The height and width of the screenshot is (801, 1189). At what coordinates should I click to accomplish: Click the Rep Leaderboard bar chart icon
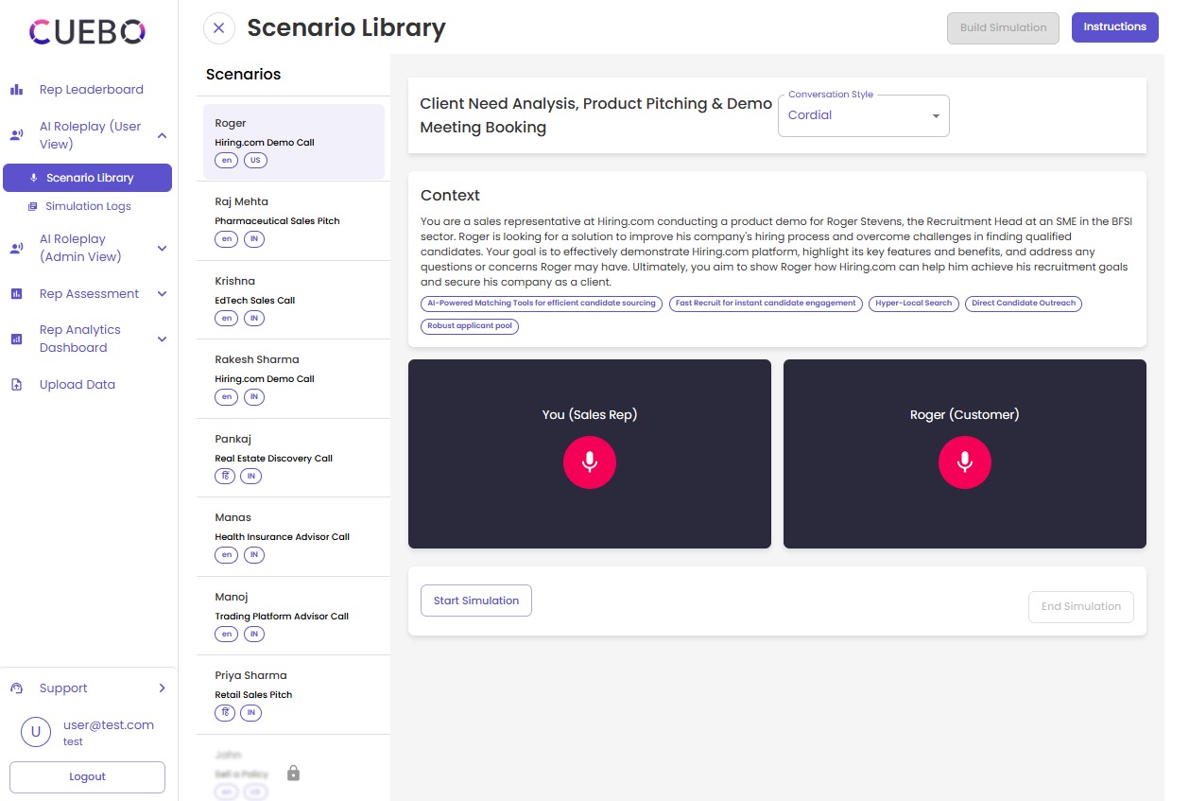pyautogui.click(x=16, y=90)
